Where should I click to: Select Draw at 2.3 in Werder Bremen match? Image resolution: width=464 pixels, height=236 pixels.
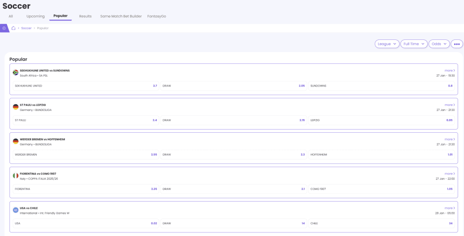click(x=234, y=154)
